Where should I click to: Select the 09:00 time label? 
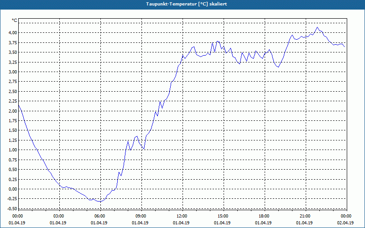[x=141, y=216]
